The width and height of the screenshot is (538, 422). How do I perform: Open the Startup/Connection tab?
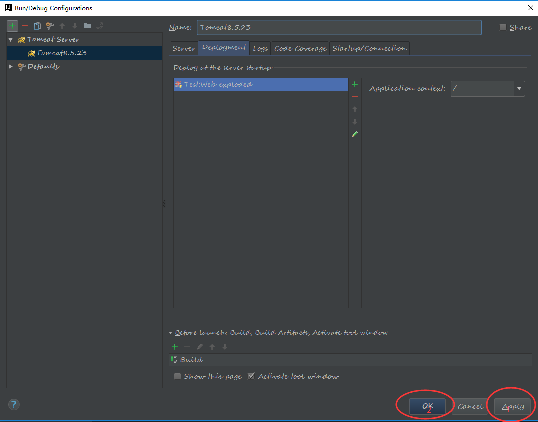pos(370,49)
